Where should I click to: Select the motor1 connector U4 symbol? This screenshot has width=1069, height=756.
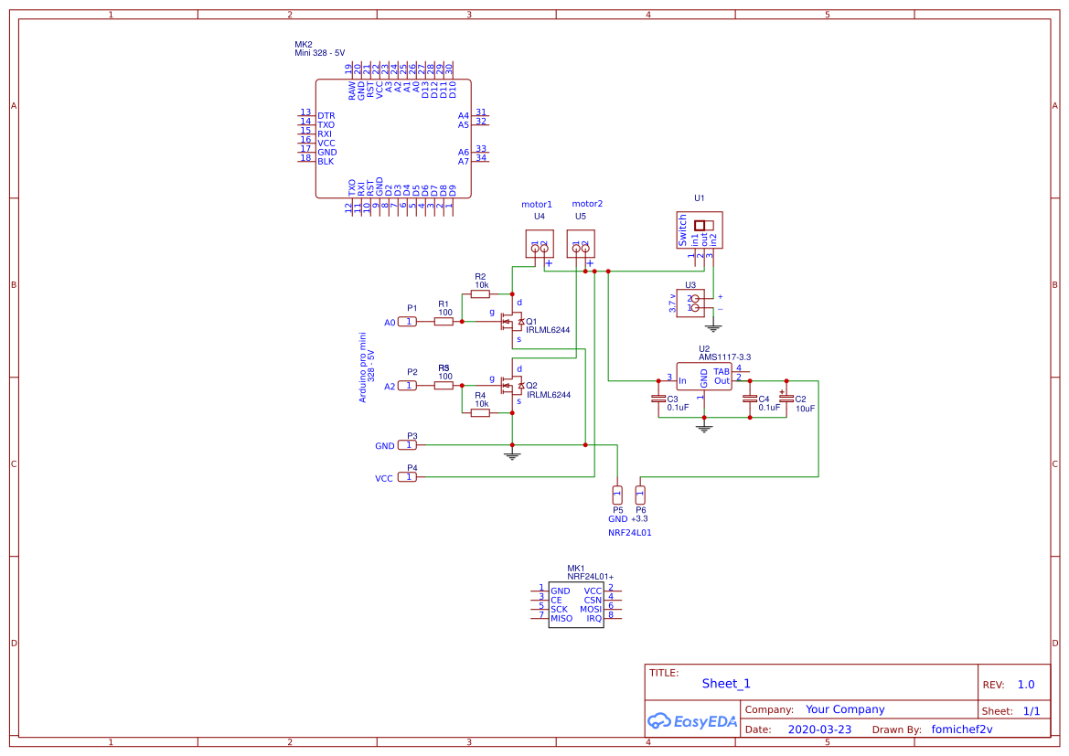[538, 243]
